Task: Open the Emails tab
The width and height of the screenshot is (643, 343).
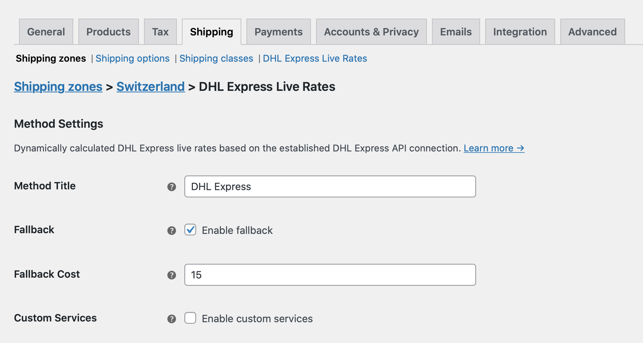Action: pos(456,32)
